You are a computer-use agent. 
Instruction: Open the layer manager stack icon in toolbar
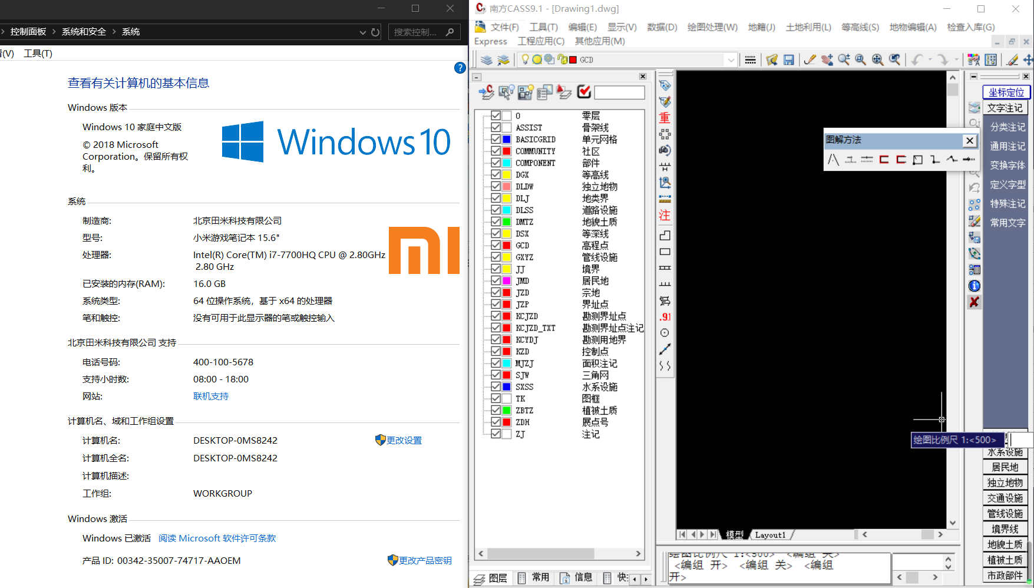[486, 60]
